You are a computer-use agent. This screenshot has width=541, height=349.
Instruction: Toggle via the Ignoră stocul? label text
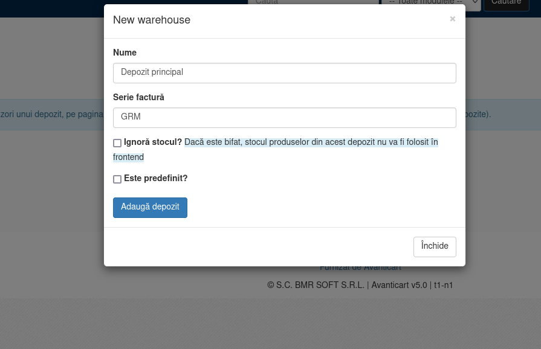click(153, 142)
